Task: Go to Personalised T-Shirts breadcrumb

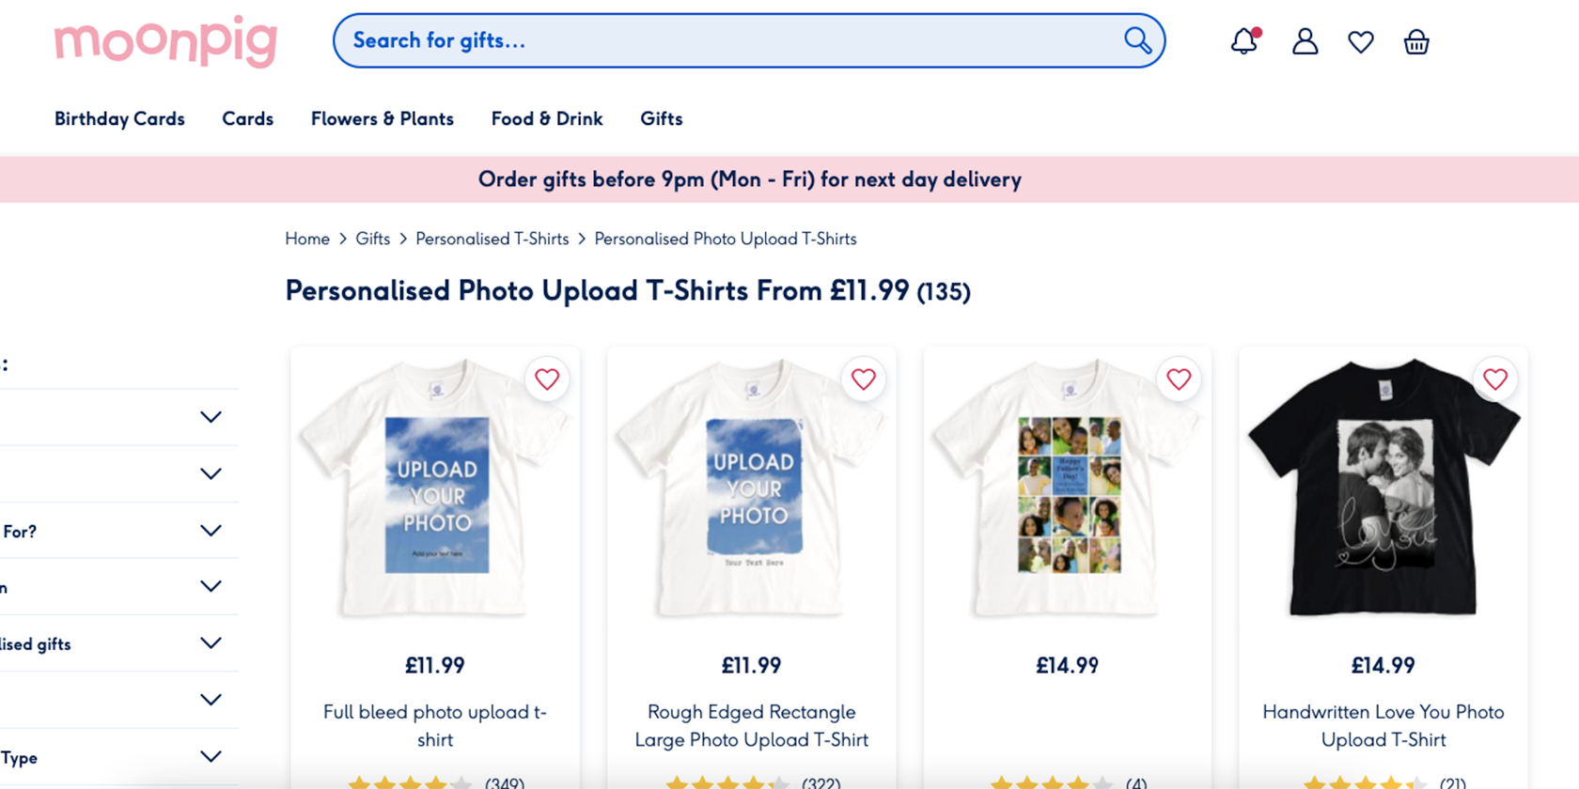Action: [492, 239]
